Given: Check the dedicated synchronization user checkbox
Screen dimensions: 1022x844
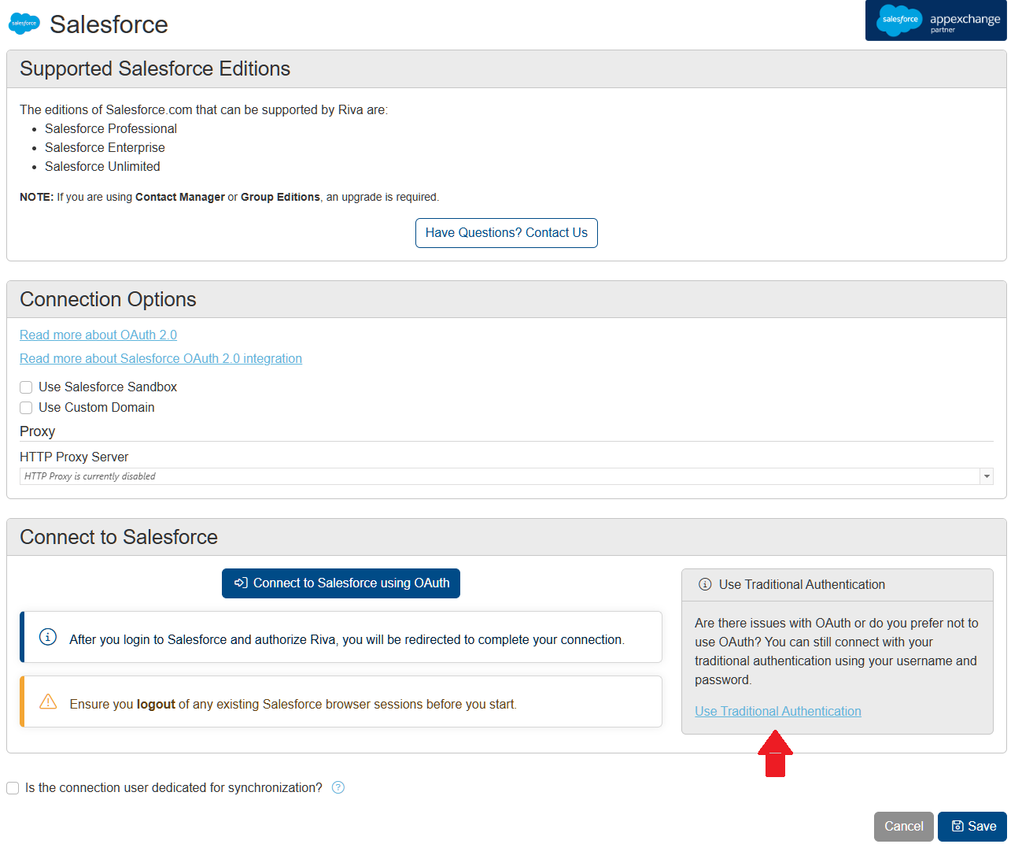Looking at the screenshot, I should tap(13, 788).
